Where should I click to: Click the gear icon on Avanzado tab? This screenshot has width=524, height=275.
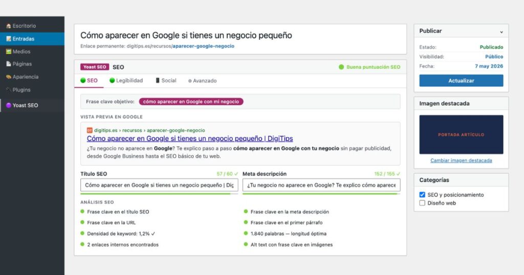(190, 81)
